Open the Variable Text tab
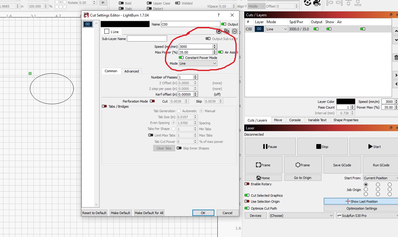Image resolution: width=398 pixels, height=237 pixels. click(317, 120)
